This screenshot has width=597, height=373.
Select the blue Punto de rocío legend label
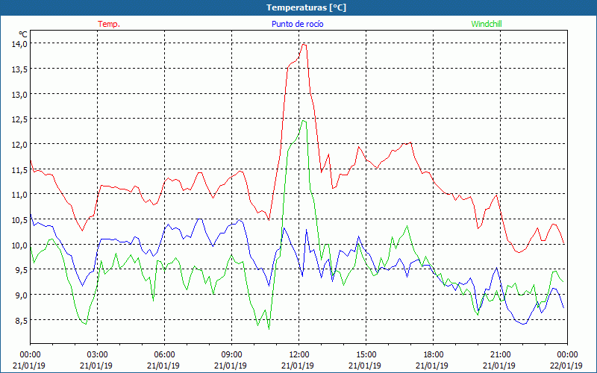[x=297, y=24]
